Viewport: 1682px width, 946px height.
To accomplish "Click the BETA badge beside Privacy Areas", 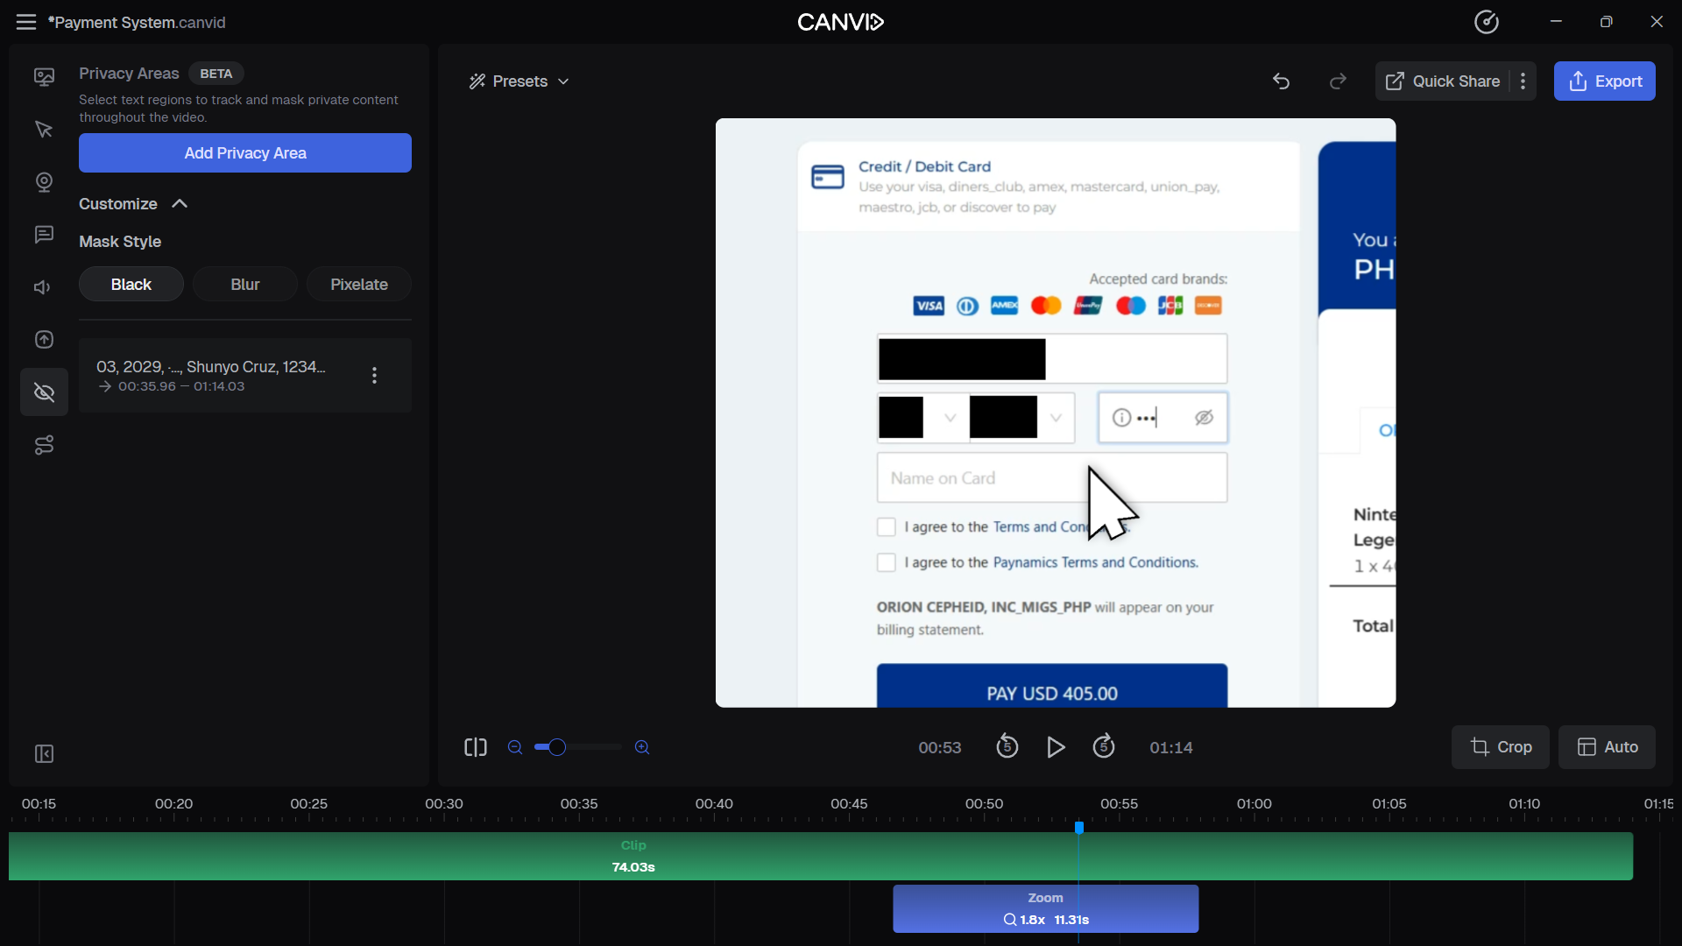I will point(216,74).
